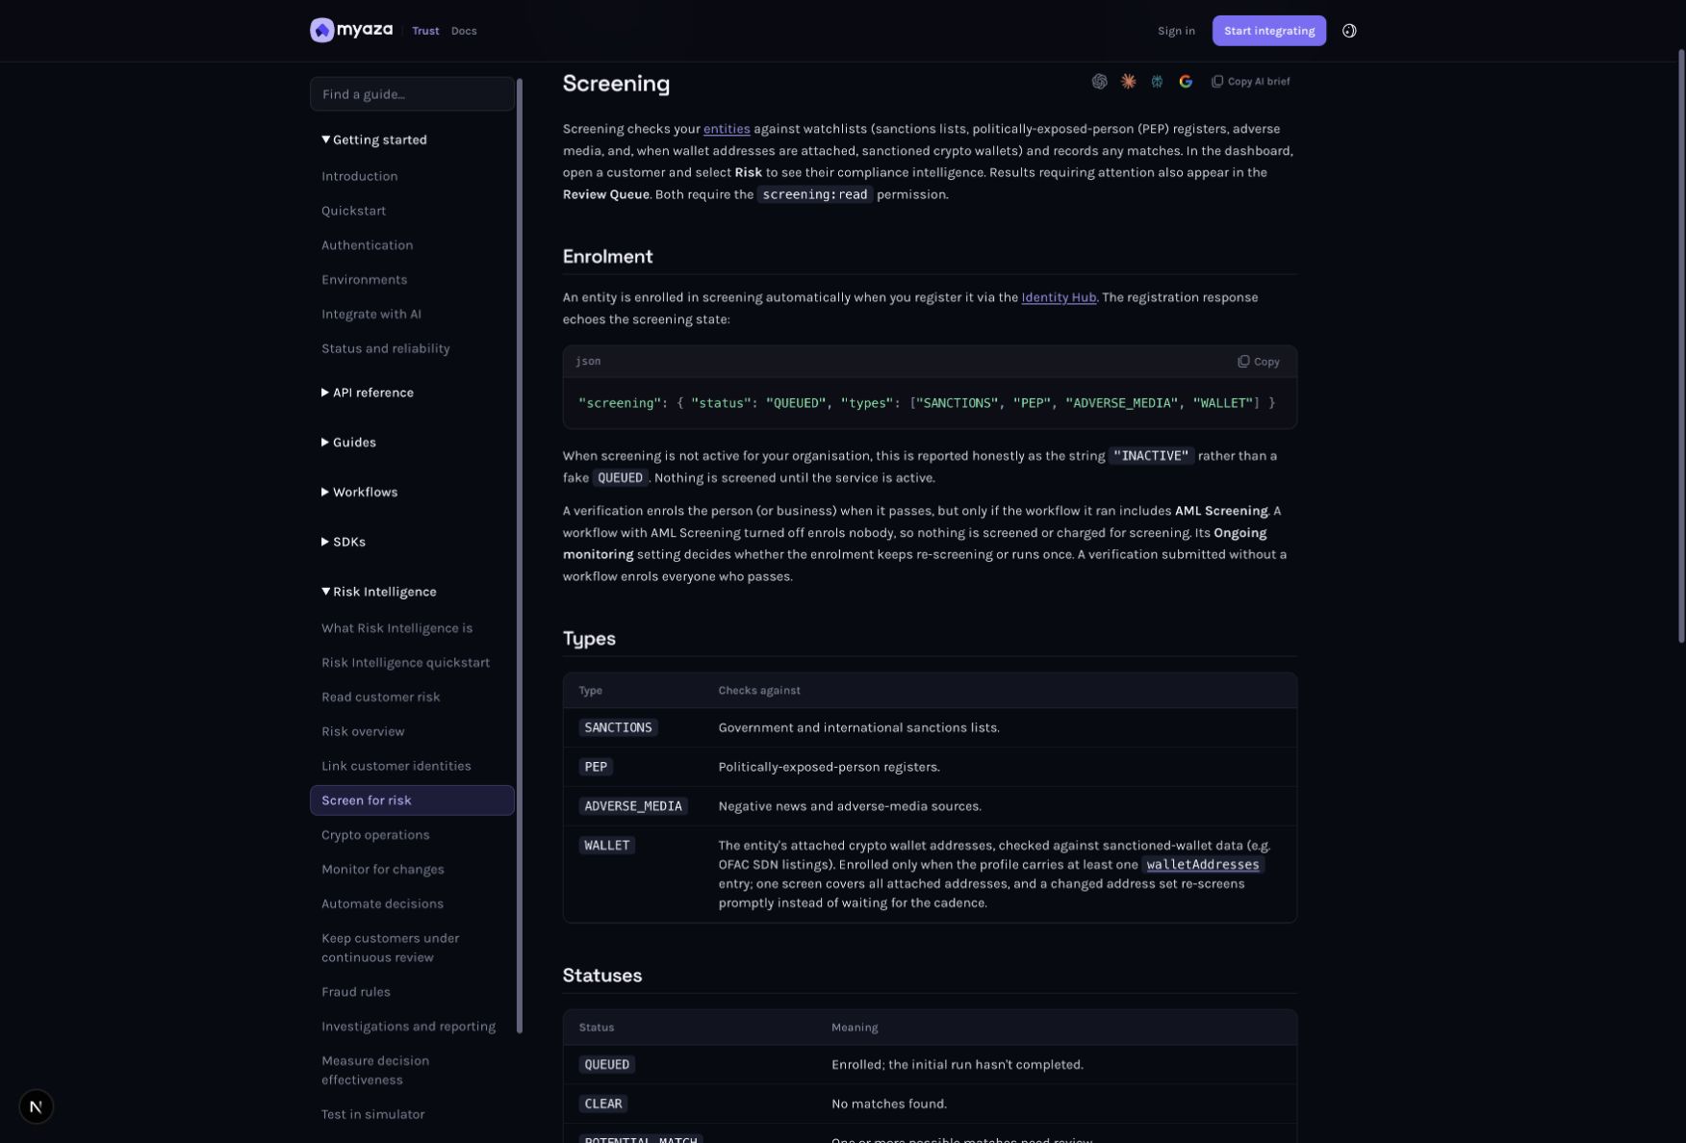Image resolution: width=1686 pixels, height=1143 pixels.
Task: Open the page in ChatGPT via its icon
Action: pyautogui.click(x=1099, y=82)
